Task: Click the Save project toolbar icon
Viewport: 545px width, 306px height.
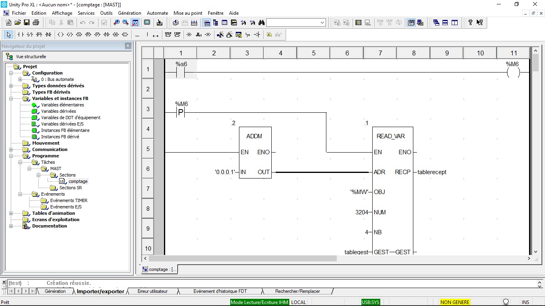Action: tap(27, 23)
